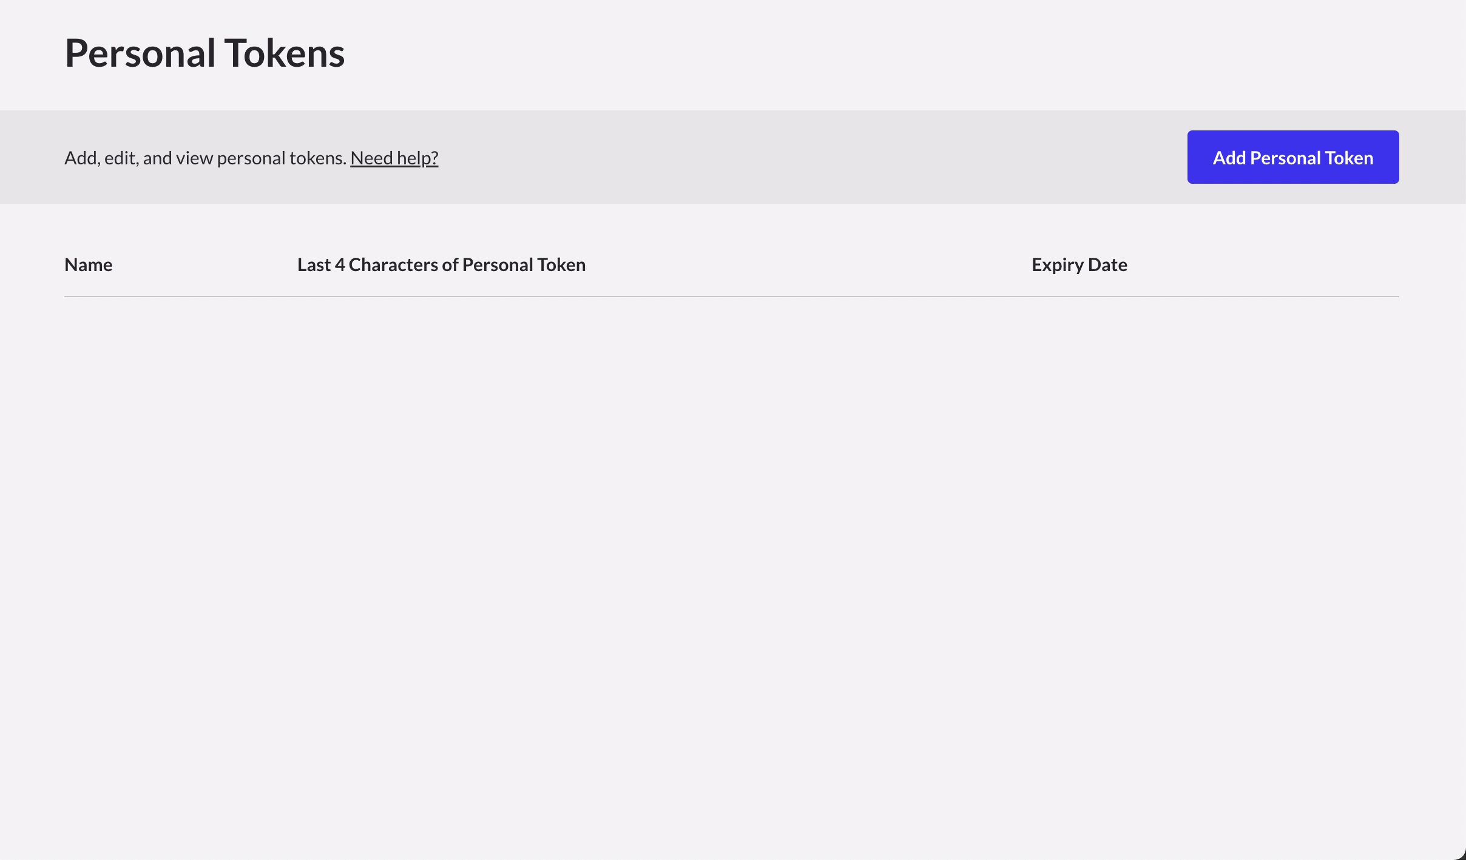Screen dimensions: 1466x860
Task: Click the "Add, edit, and view" description text
Action: tap(205, 158)
